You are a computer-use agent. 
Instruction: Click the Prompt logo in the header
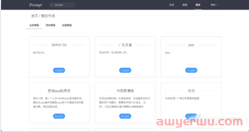[35, 5]
